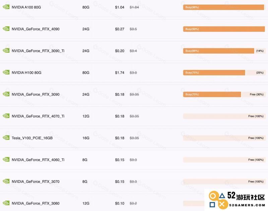Click the NVIDIA icon next to RTX_4060_Ti
The width and height of the screenshot is (268, 211).
pos(6,159)
